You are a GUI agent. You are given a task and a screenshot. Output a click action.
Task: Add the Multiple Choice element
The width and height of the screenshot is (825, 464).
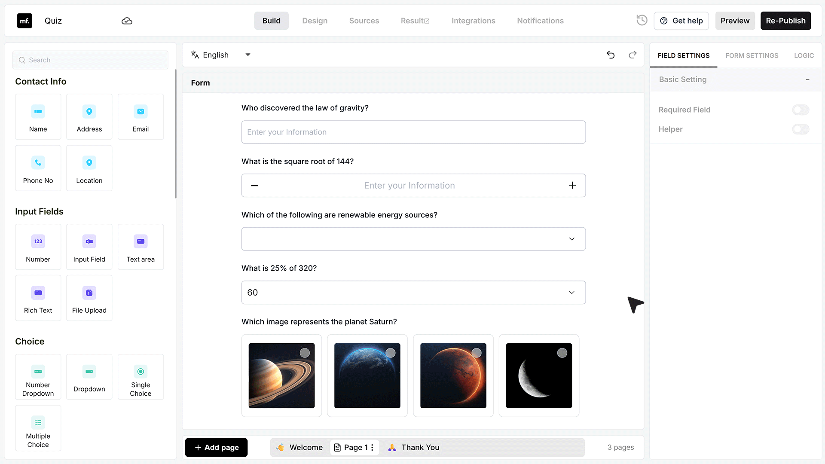point(38,428)
